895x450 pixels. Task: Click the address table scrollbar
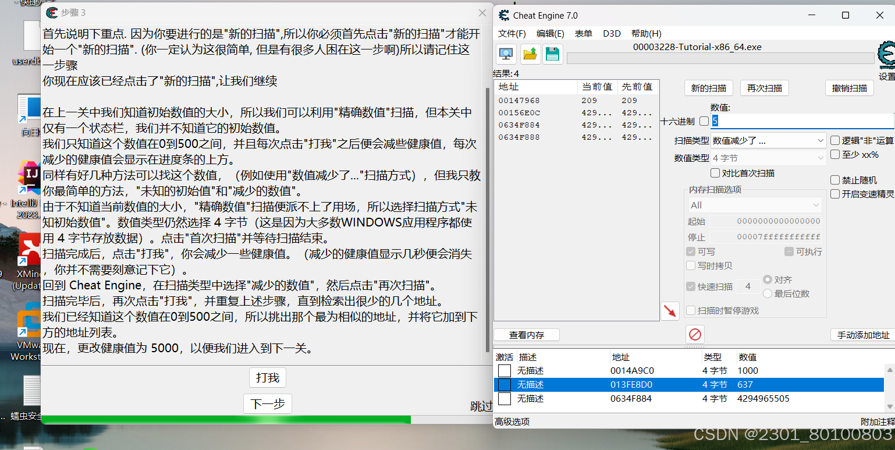(889, 387)
